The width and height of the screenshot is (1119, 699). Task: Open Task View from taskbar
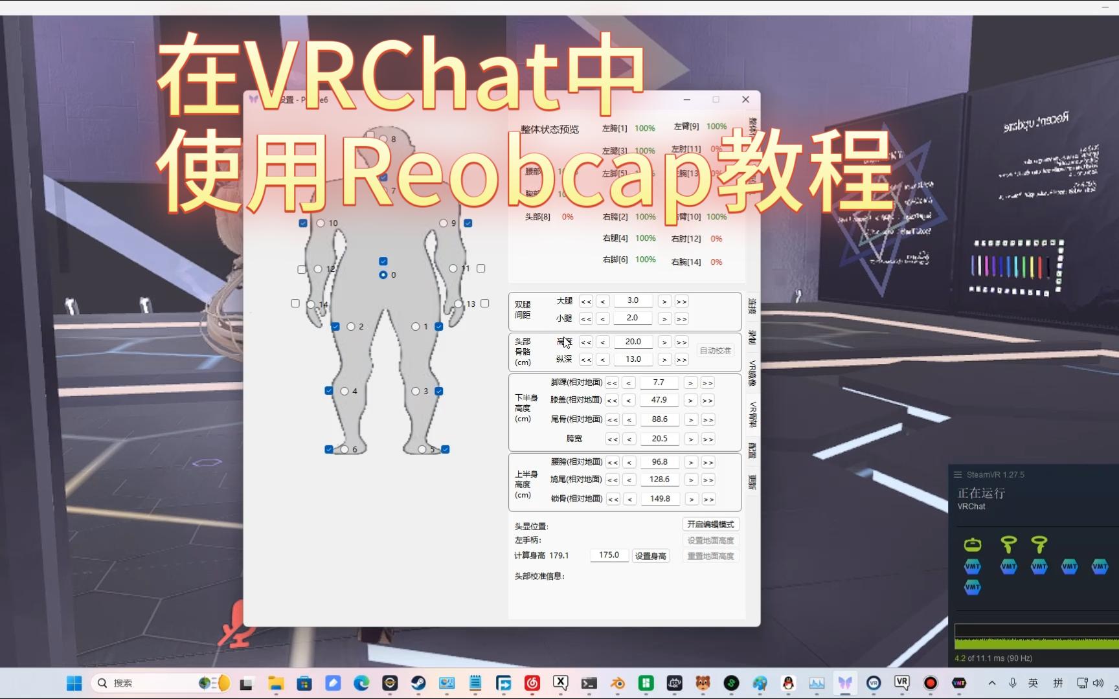click(x=246, y=683)
